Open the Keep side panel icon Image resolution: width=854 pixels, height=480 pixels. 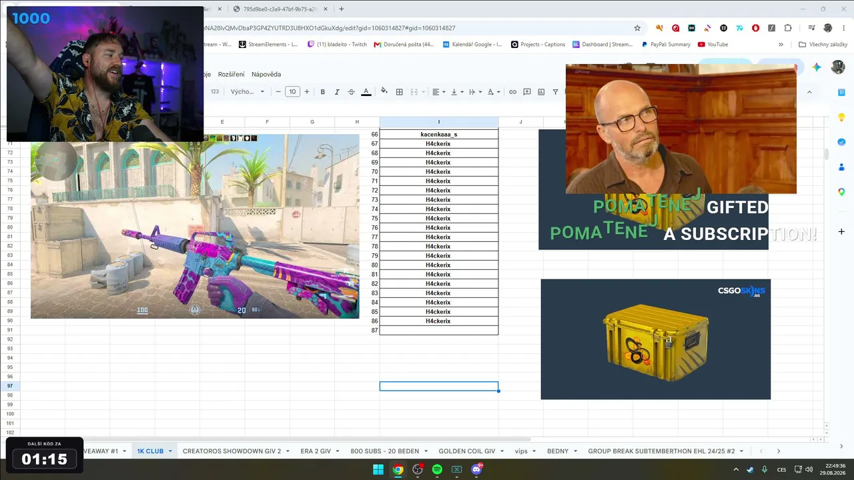coord(841,117)
